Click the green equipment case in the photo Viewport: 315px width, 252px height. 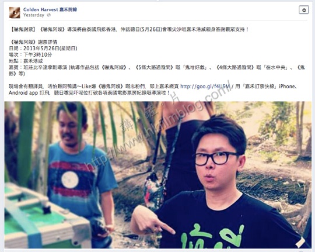[x=45, y=216]
